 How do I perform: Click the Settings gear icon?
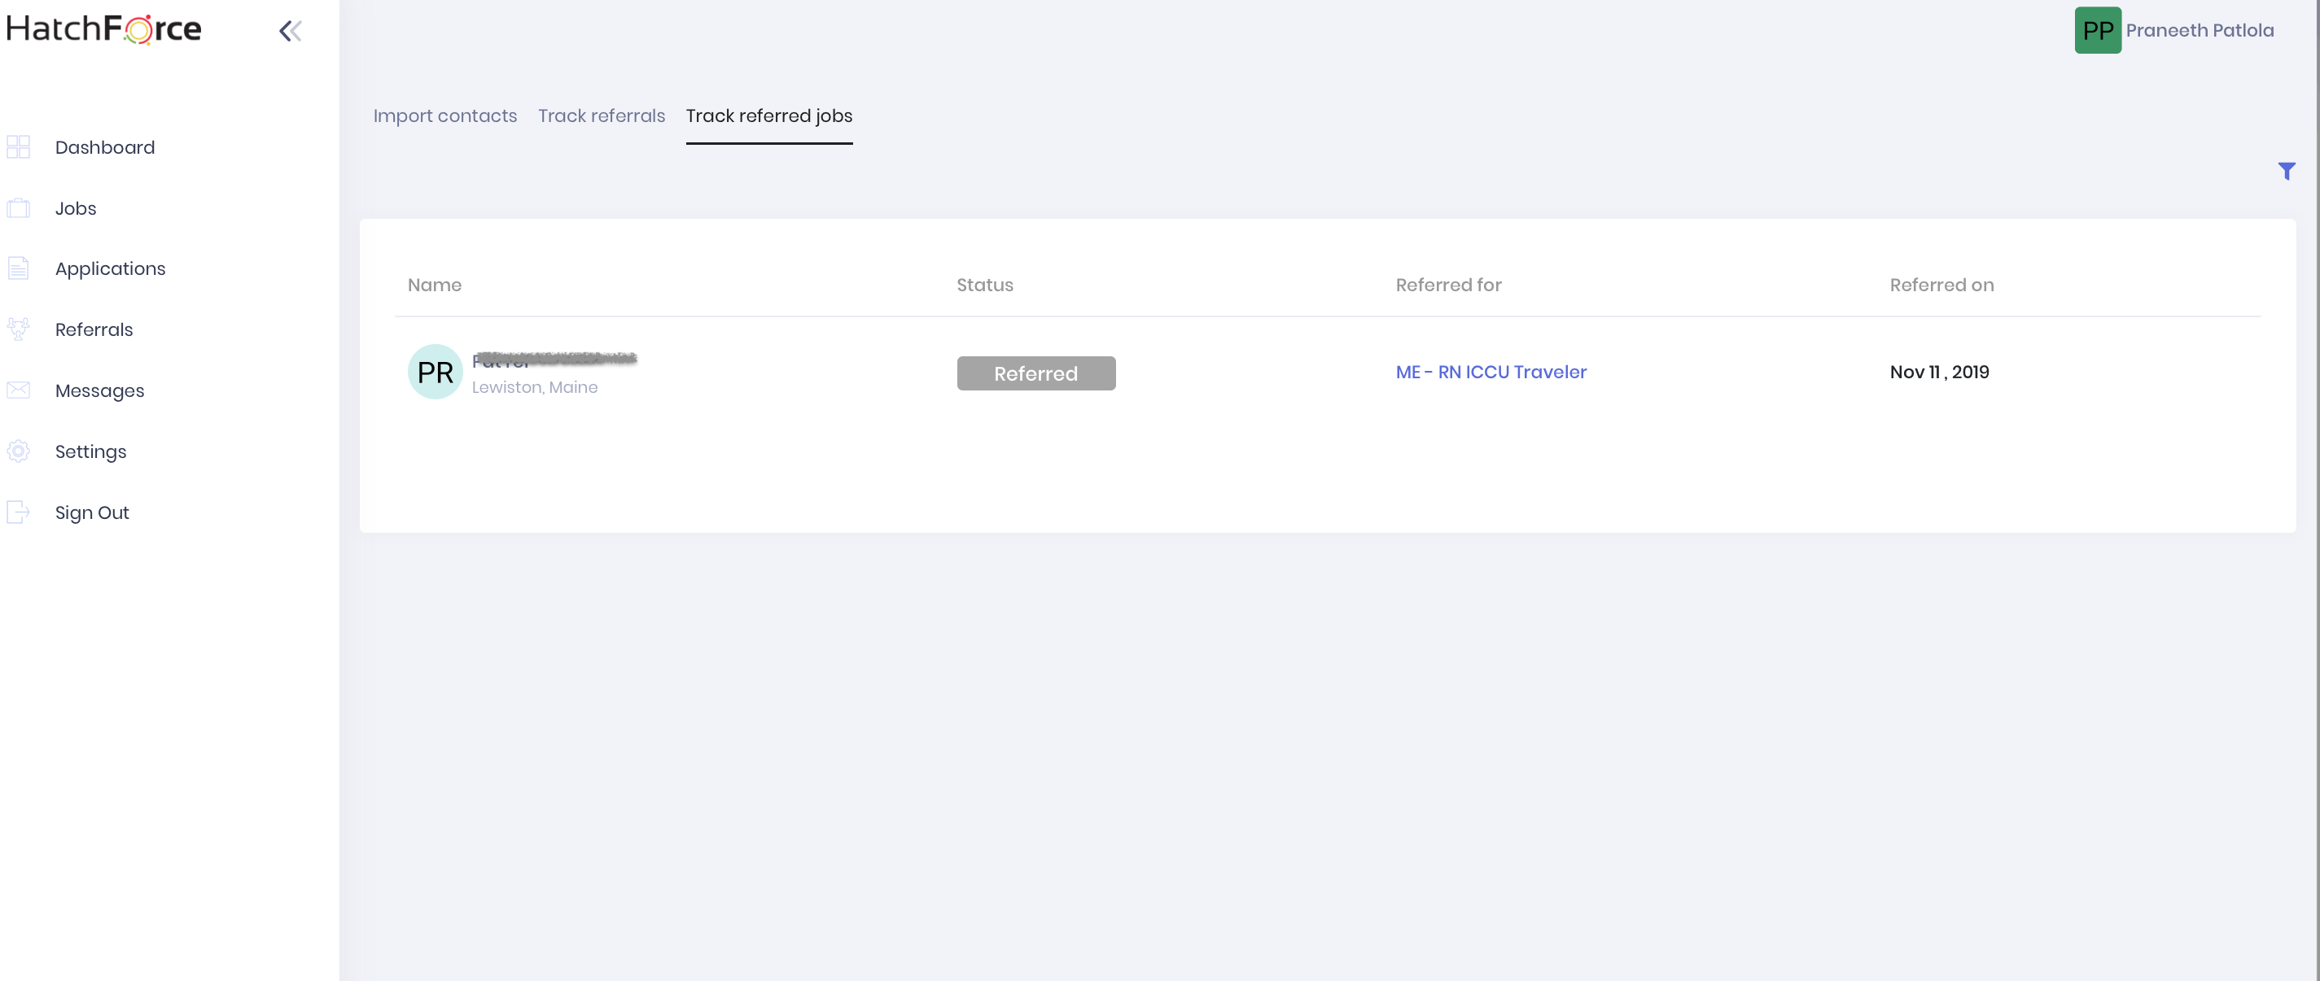pos(18,451)
